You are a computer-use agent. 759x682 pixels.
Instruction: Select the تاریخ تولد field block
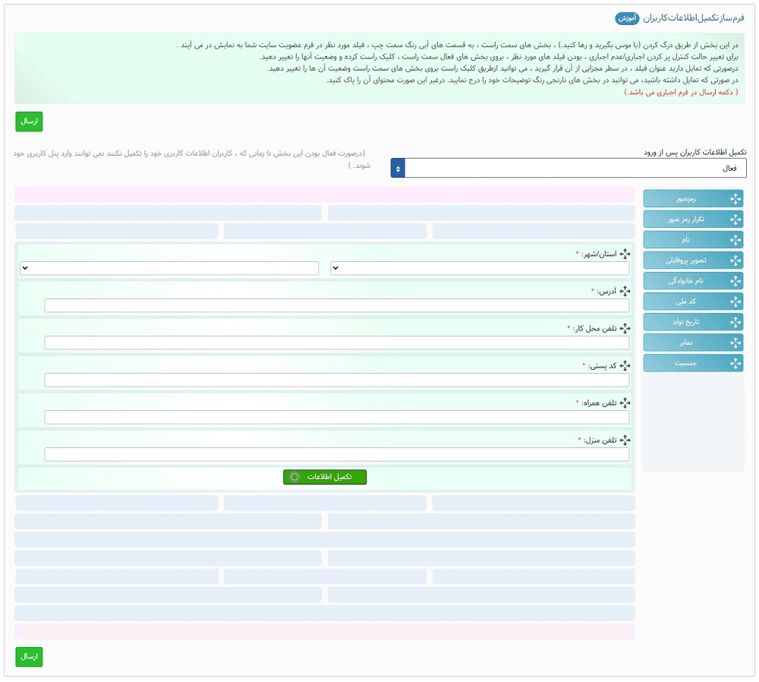coord(692,322)
